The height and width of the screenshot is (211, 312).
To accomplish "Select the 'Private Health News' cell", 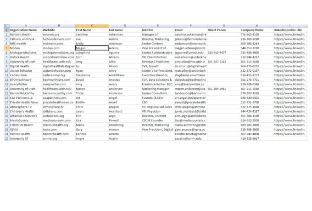I will pos(26,103).
